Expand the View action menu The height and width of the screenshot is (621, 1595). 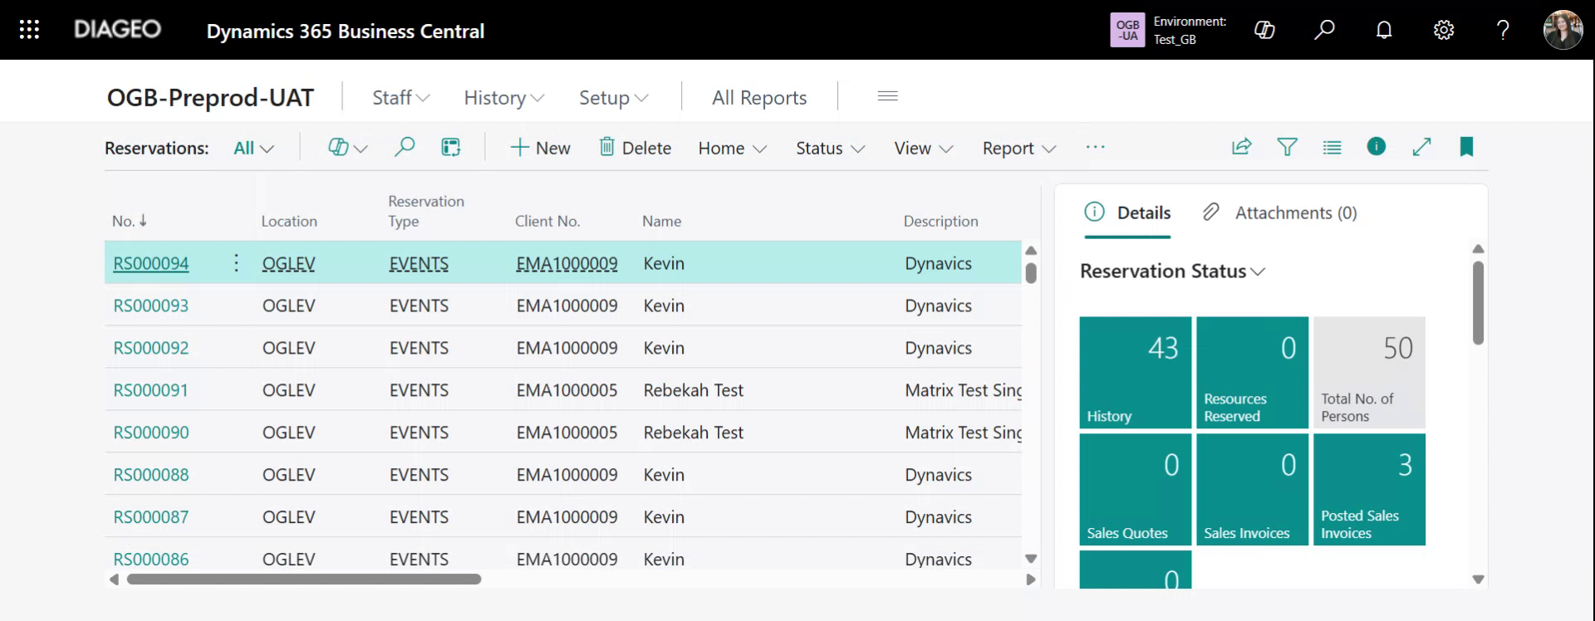click(923, 148)
